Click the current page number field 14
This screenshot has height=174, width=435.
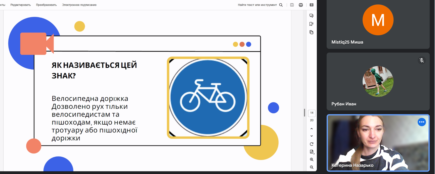312,113
